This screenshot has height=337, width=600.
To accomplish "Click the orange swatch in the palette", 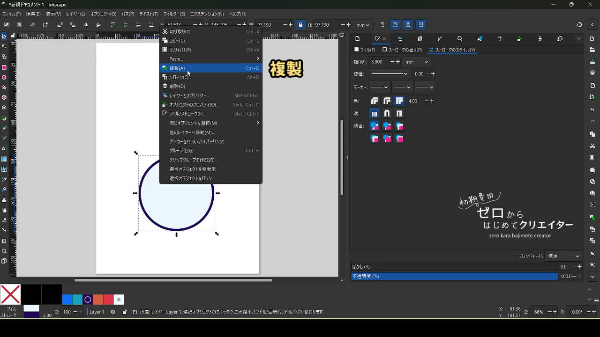I will (98, 300).
